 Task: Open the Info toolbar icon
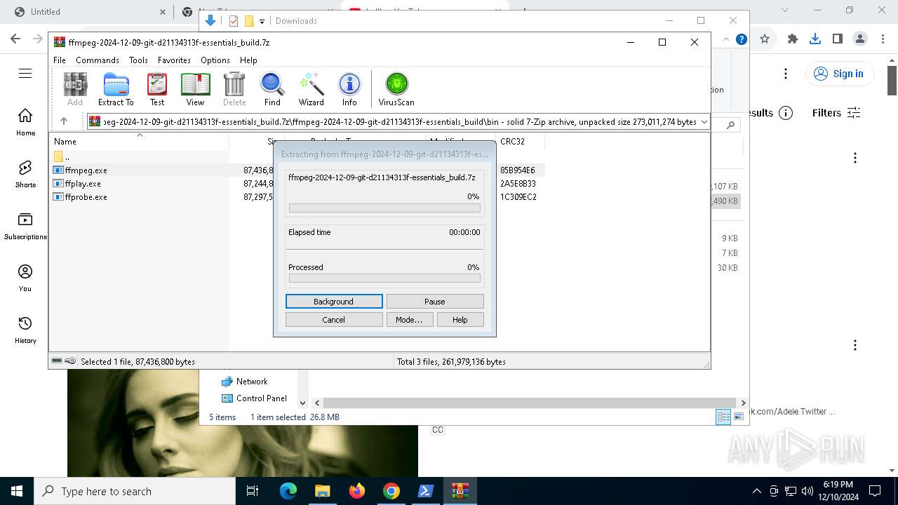click(x=349, y=89)
